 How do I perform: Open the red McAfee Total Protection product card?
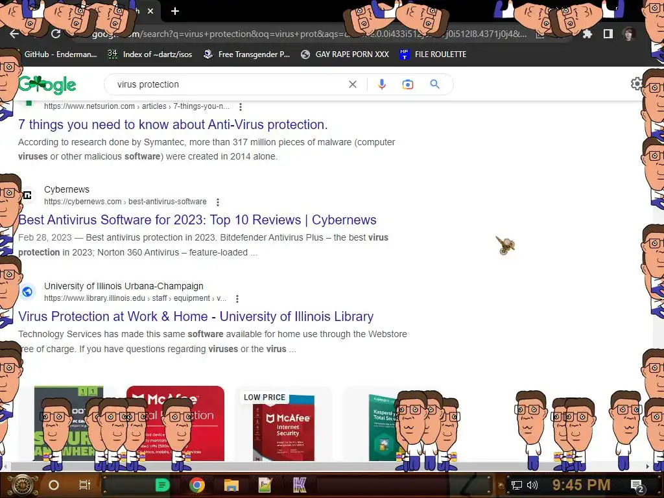[x=175, y=423]
